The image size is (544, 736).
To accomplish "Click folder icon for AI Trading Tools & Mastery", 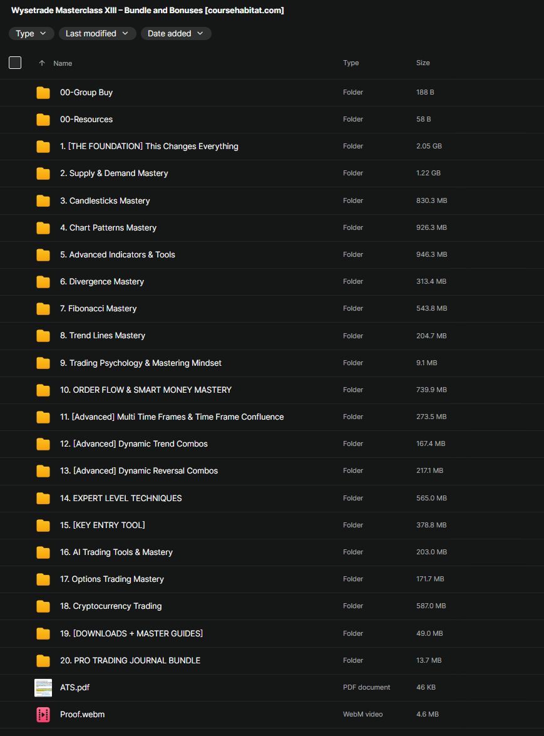I will coord(43,552).
